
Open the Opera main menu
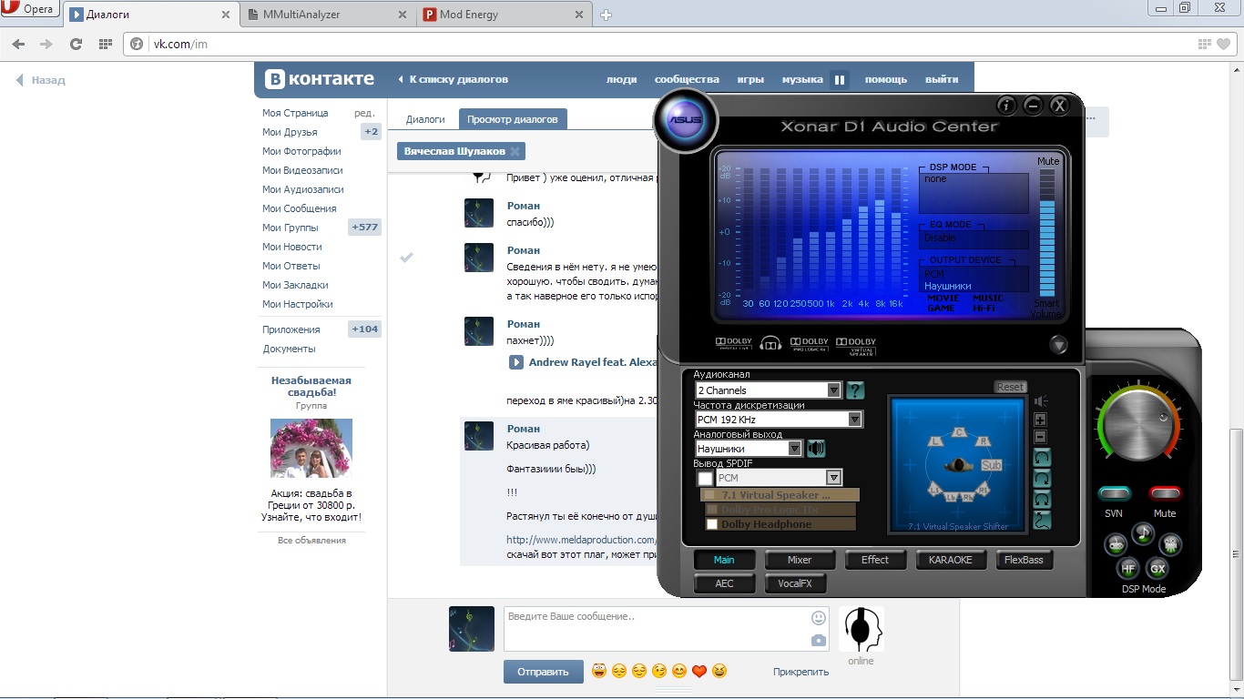(29, 10)
